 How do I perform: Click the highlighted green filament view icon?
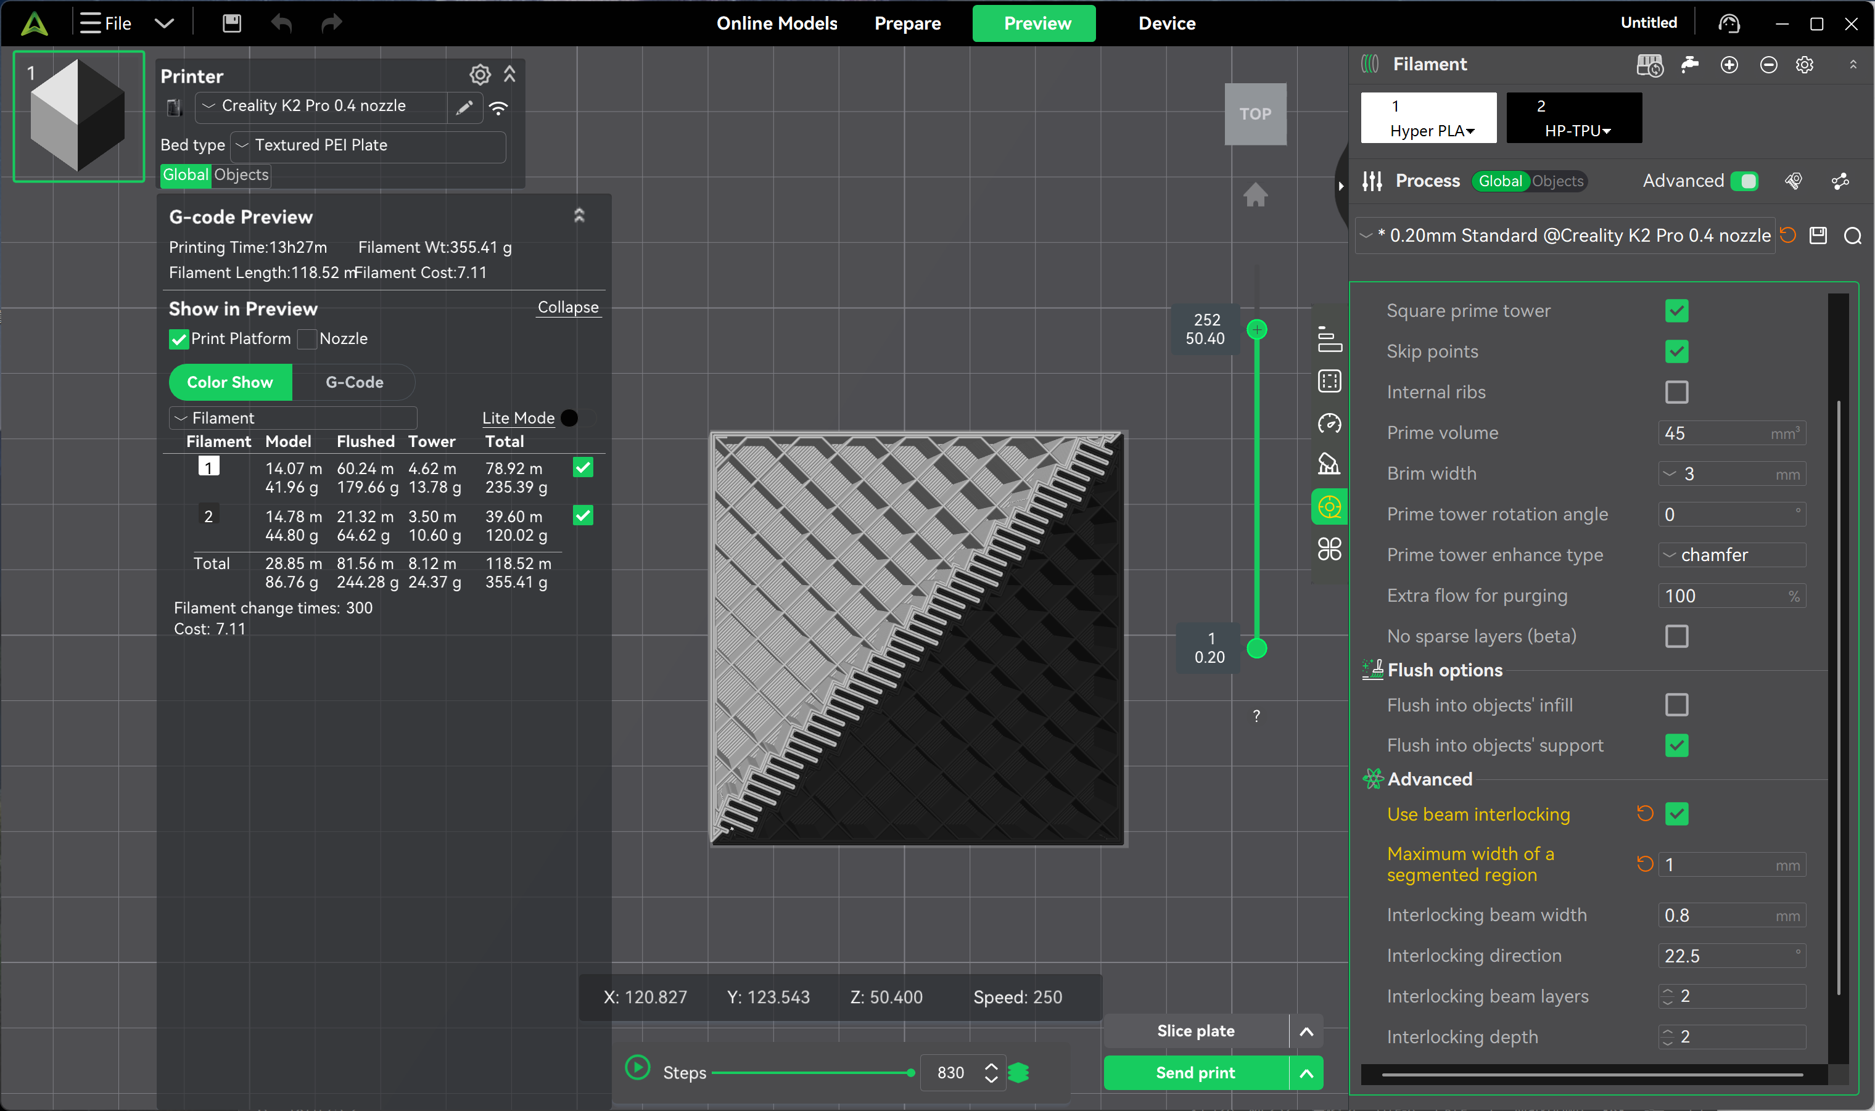tap(1330, 507)
